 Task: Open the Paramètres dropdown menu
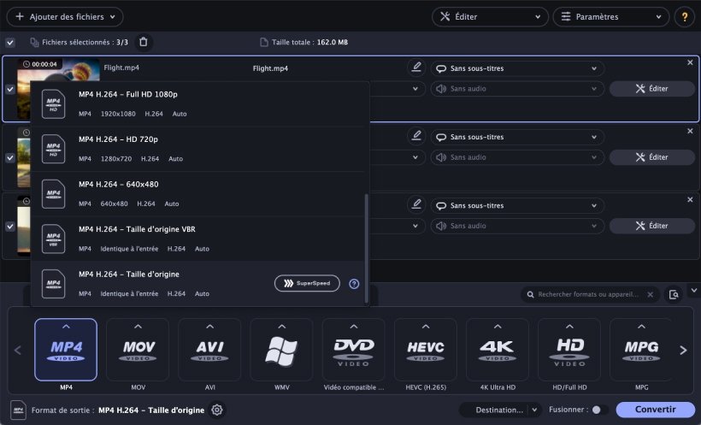tap(610, 17)
